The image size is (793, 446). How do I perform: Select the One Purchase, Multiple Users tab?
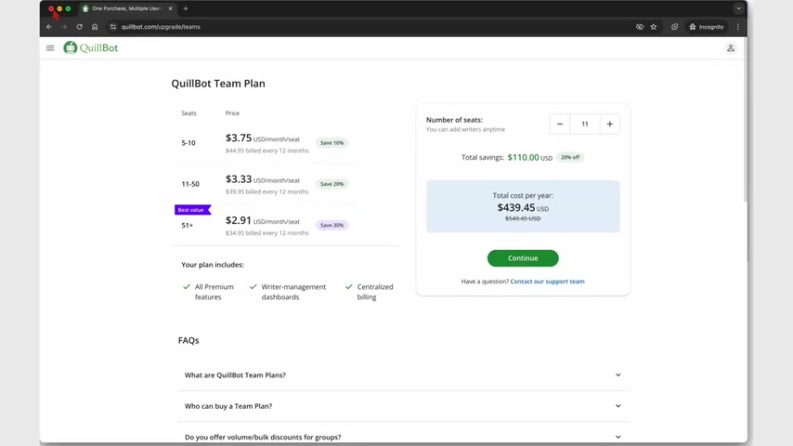pyautogui.click(x=126, y=8)
